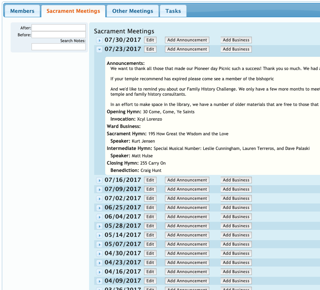
Task: Edit the 07/30/2017 meeting
Action: tap(150, 40)
